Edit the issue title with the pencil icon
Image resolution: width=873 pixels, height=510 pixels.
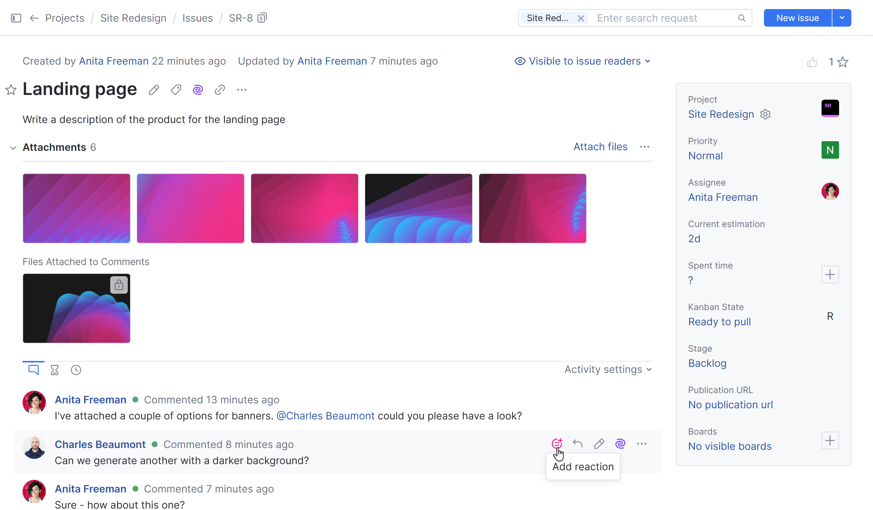pos(154,89)
